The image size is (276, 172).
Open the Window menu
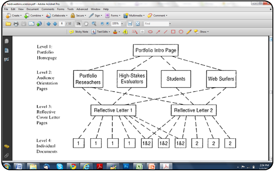tap(96, 9)
